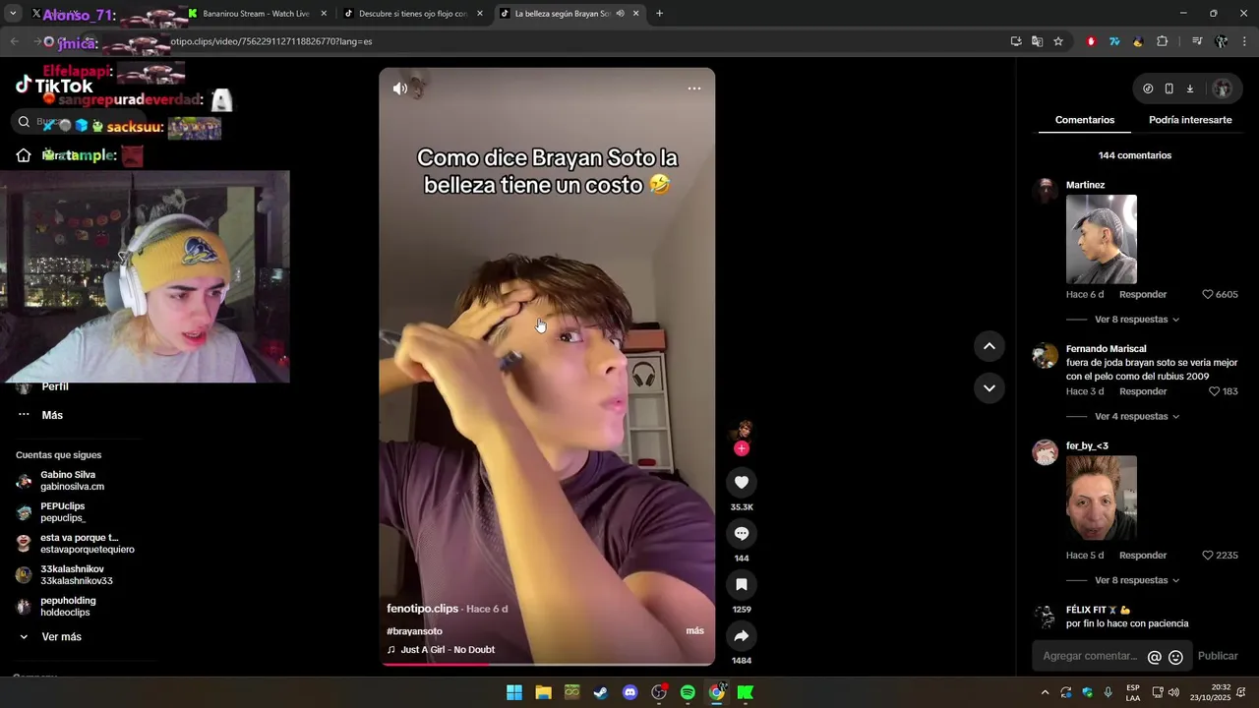Open the Chrome translate page icon
Image resolution: width=1259 pixels, height=708 pixels.
1037,41
